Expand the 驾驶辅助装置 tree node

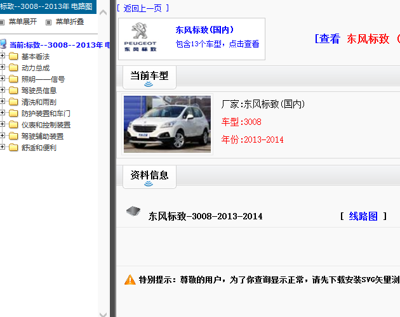coord(2,135)
